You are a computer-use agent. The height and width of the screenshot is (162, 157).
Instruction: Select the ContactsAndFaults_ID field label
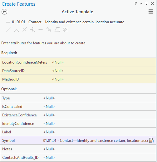tap(20, 158)
